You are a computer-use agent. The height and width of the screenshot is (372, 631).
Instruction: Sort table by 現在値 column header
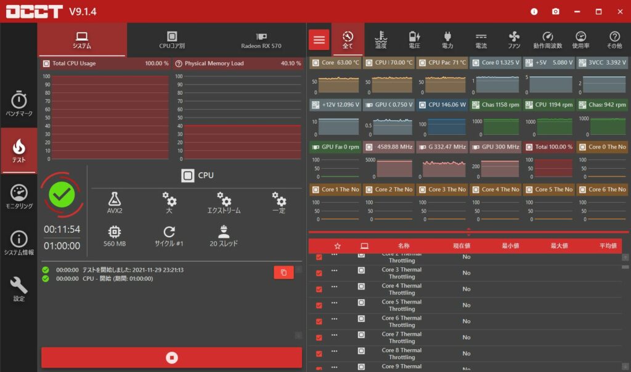pos(462,246)
